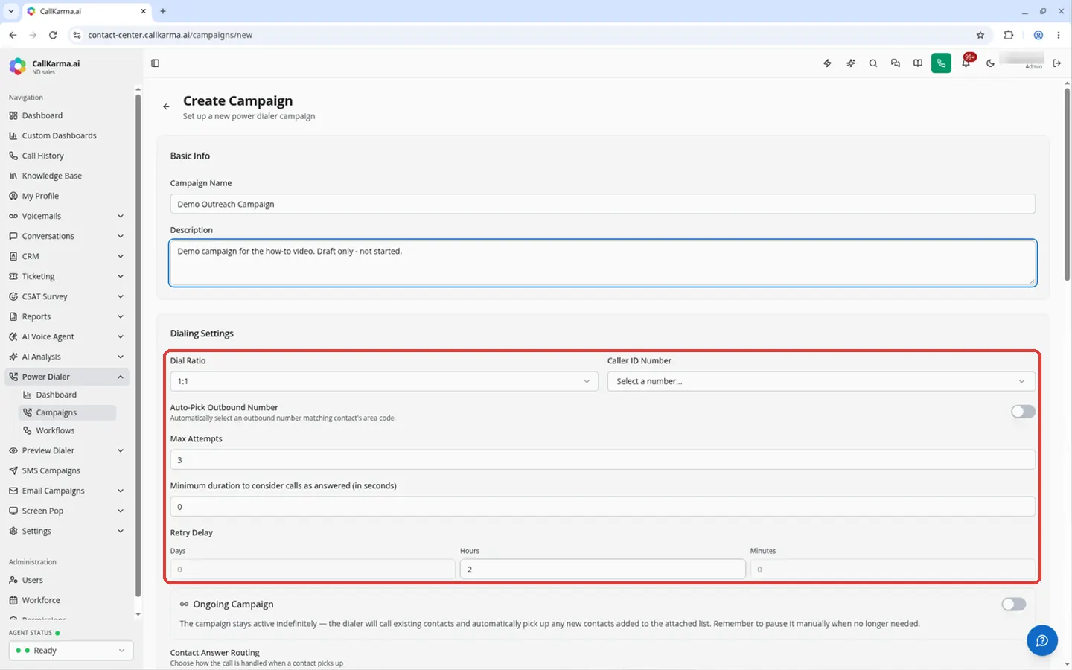The height and width of the screenshot is (670, 1072).
Task: Click the minimum answered duration field
Action: click(x=602, y=507)
